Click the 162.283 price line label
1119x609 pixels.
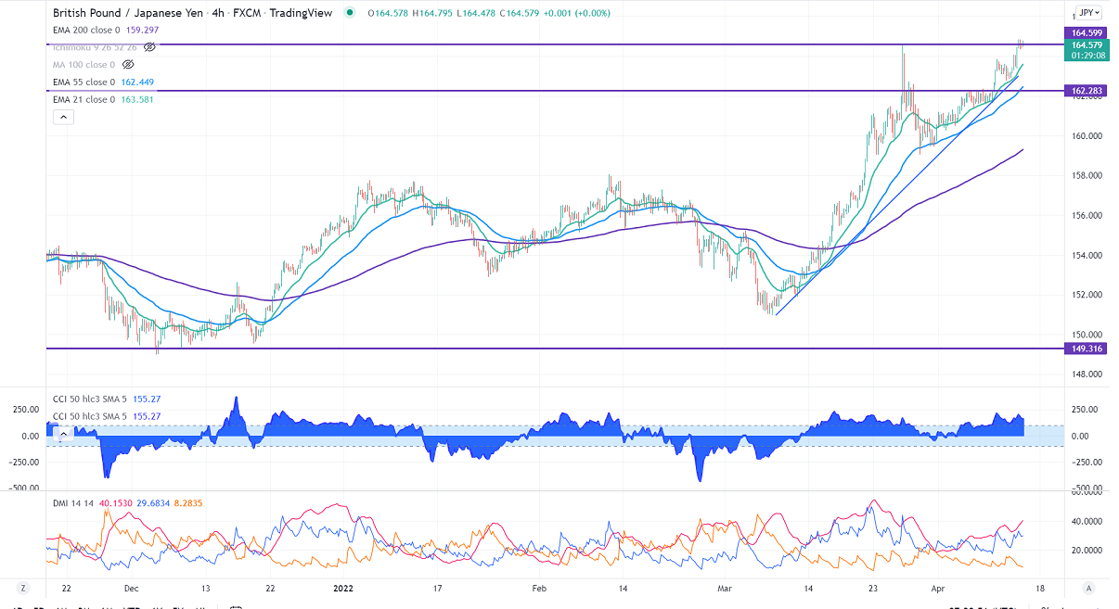coord(1087,91)
